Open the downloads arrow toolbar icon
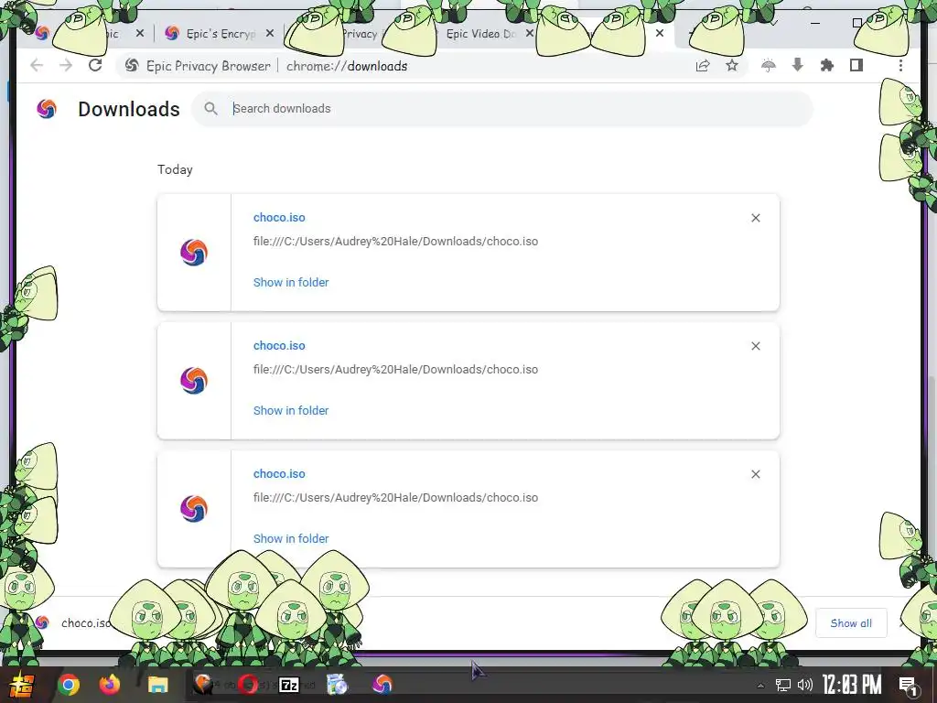The height and width of the screenshot is (703, 937). click(x=797, y=65)
